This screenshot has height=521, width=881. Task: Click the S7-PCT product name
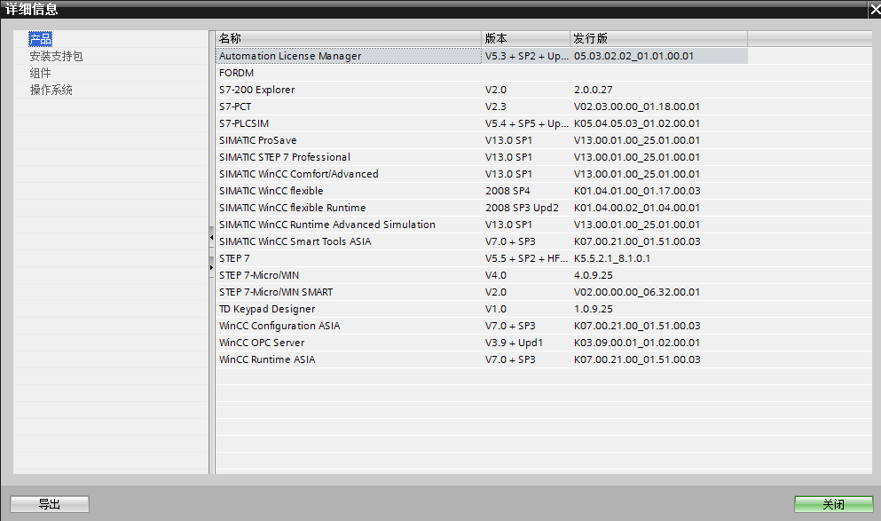(x=235, y=107)
